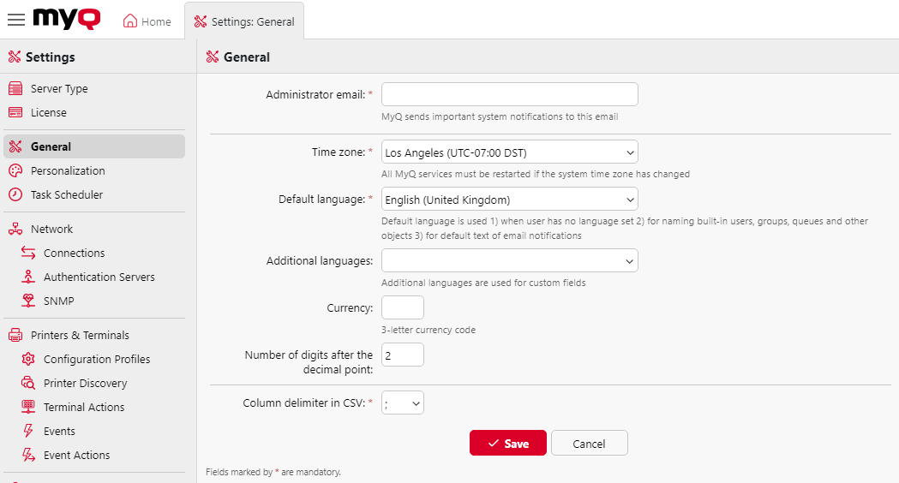Click the SNMP icon in sidebar

[x=28, y=301]
